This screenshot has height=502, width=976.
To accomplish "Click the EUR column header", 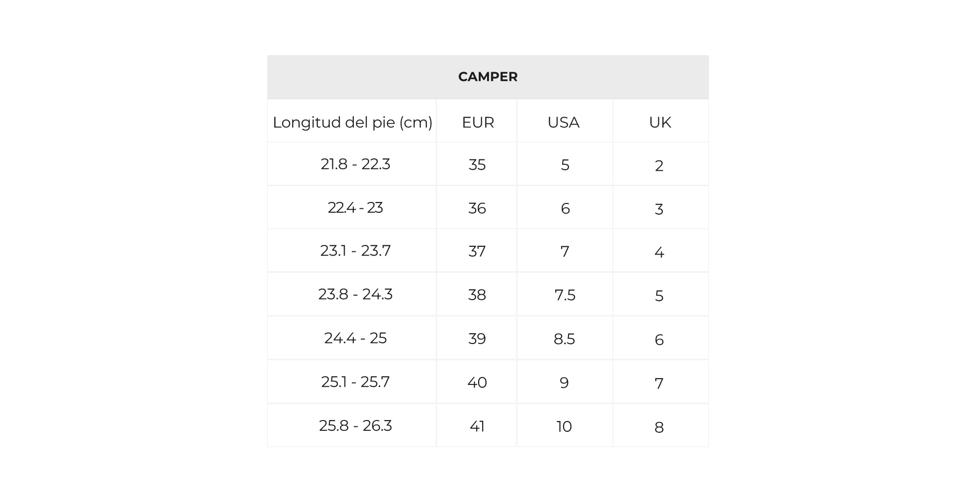I will pyautogui.click(x=477, y=121).
